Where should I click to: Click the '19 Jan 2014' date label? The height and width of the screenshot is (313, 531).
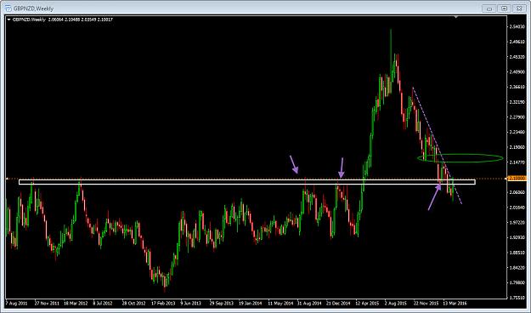(251, 303)
